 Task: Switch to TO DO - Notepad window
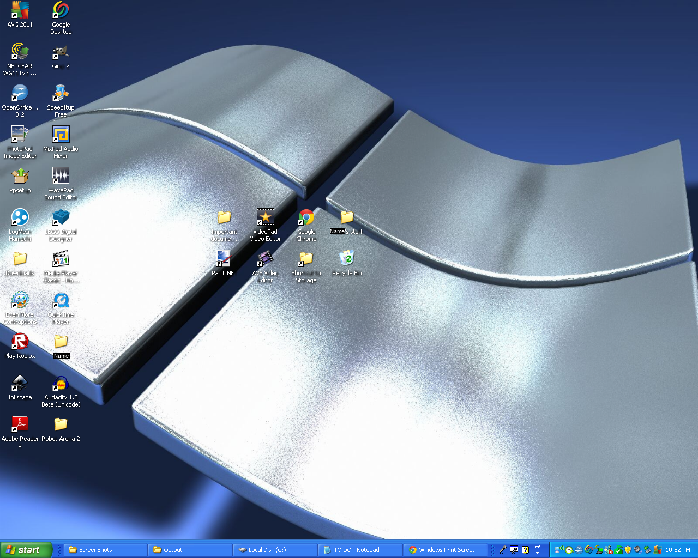(x=361, y=550)
